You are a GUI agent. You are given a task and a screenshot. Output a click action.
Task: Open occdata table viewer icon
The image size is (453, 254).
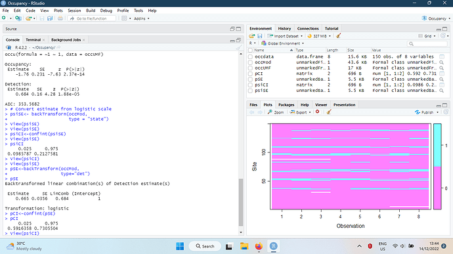click(x=442, y=56)
